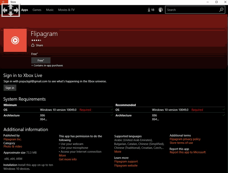Switch to the Music tab

pos(50,10)
